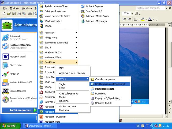Send to Destinatario posta
Viewport: 172px width, 129px height.
pos(110,89)
